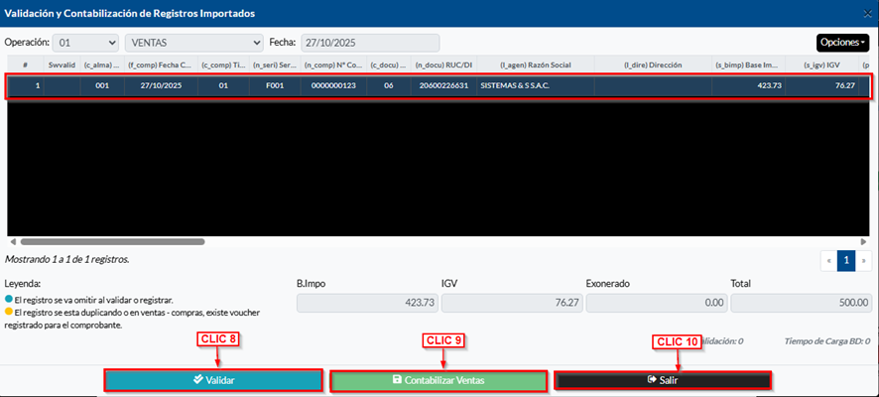Click the Fecha date field

(370, 43)
